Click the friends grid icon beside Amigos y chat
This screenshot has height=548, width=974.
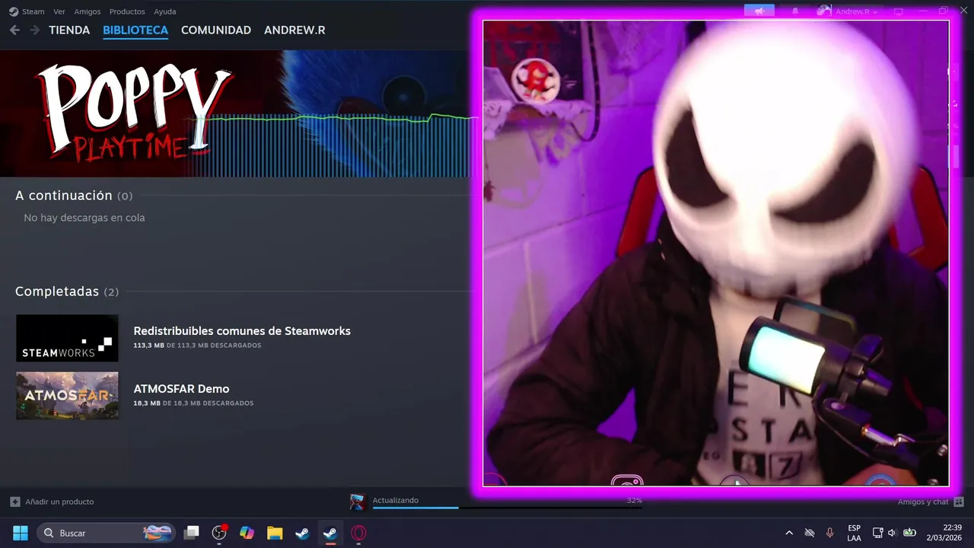tap(959, 502)
